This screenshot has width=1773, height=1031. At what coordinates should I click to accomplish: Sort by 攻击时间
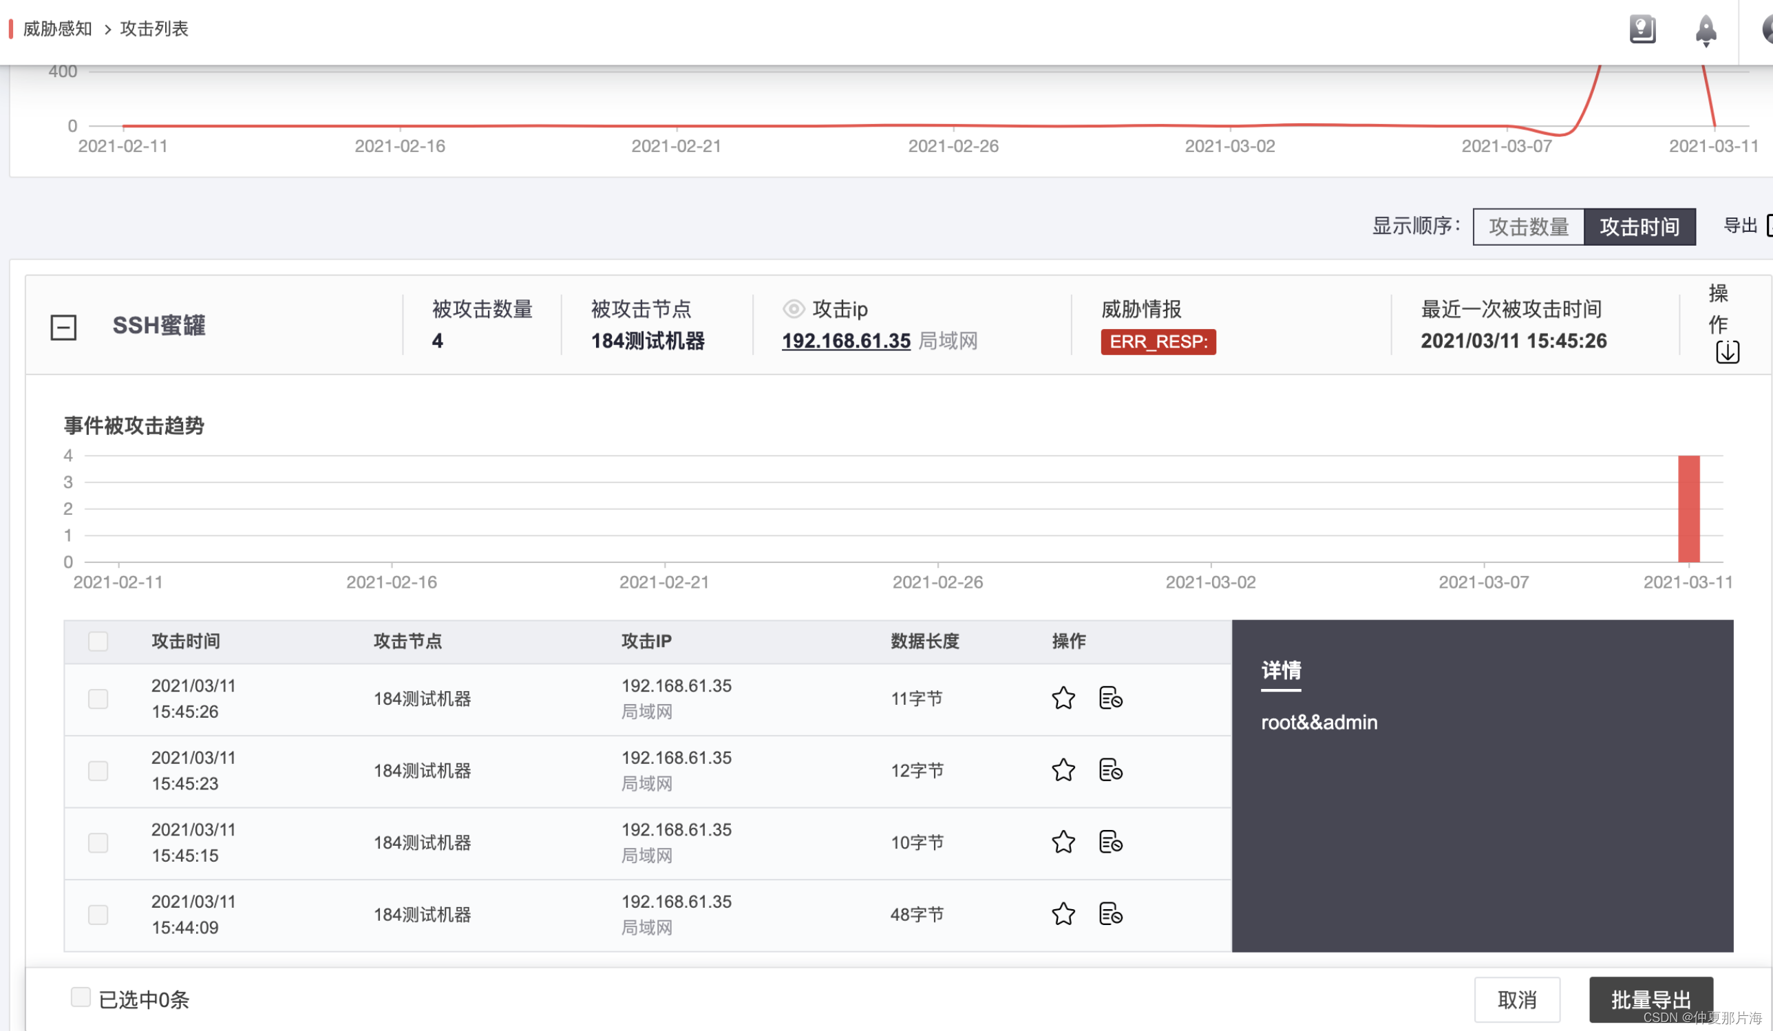pyautogui.click(x=1639, y=226)
